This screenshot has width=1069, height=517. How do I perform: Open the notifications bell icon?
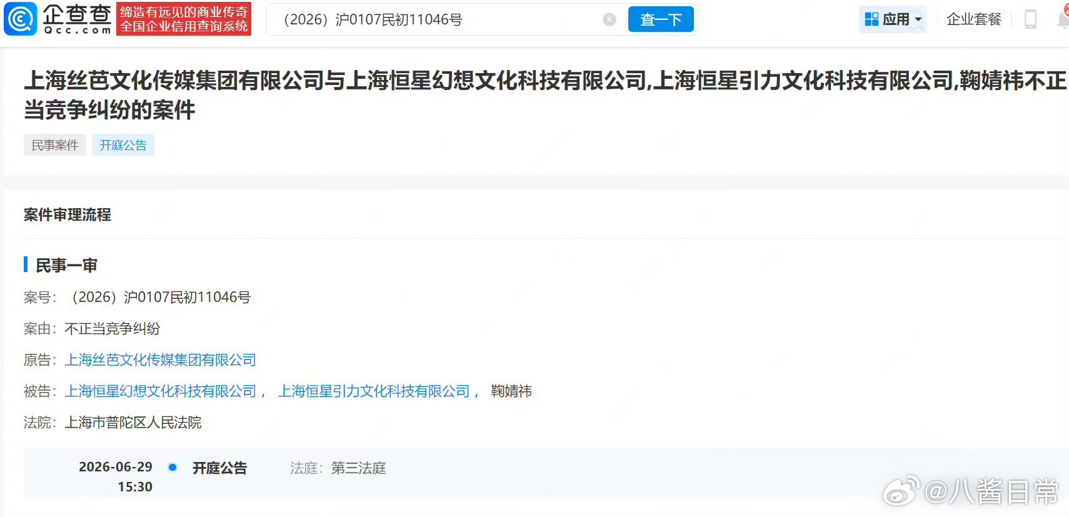(1063, 19)
